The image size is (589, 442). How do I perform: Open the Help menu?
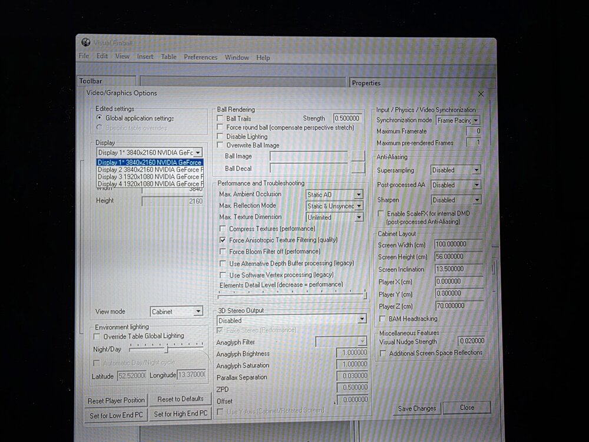pos(263,58)
